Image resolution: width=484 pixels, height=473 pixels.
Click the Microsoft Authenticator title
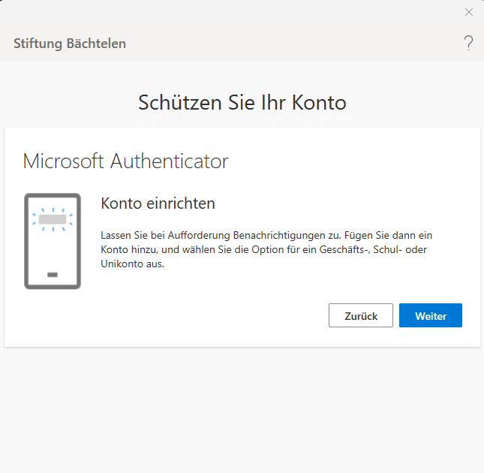pyautogui.click(x=125, y=161)
